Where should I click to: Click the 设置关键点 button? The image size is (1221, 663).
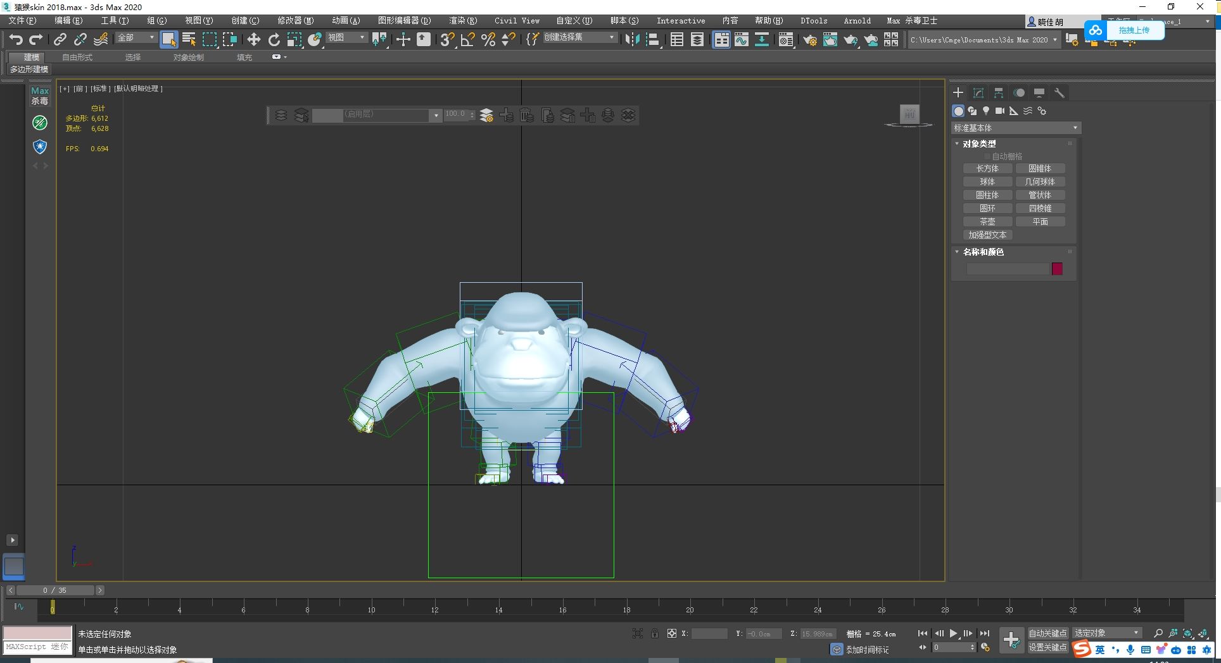click(x=1047, y=647)
